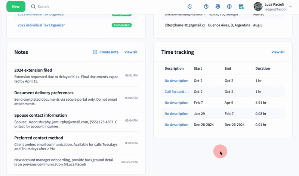View all time tracking entries
The width and height of the screenshot is (299, 176).
point(278,52)
